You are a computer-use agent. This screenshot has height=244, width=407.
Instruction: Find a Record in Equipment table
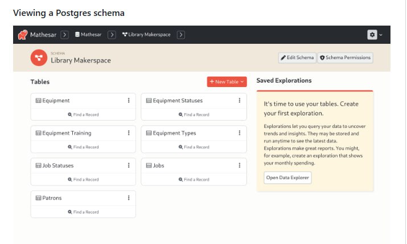83,115
